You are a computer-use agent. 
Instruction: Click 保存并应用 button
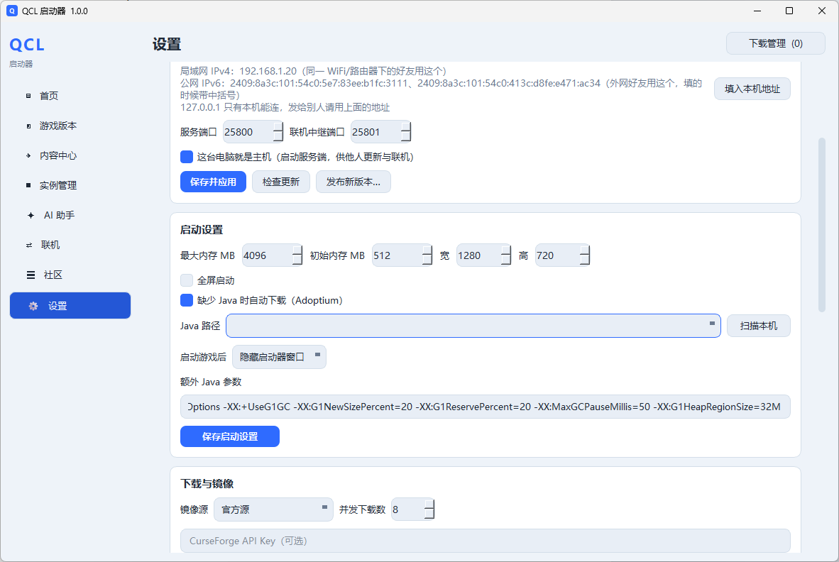click(213, 182)
